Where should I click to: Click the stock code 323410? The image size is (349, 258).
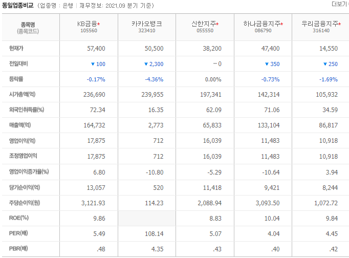(147, 31)
